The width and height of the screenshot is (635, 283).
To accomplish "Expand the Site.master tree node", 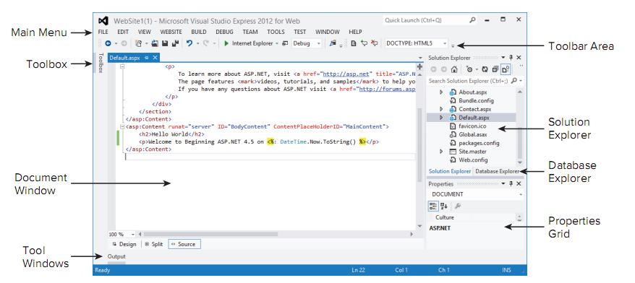I will coord(441,151).
